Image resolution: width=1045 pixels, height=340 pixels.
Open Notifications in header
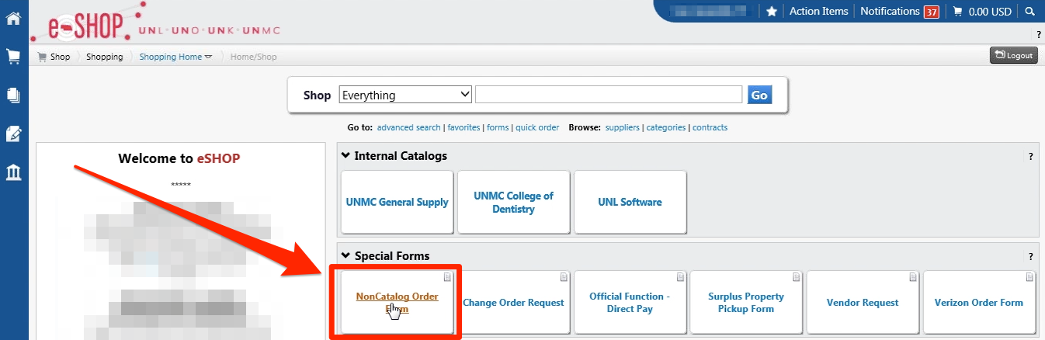pos(890,12)
